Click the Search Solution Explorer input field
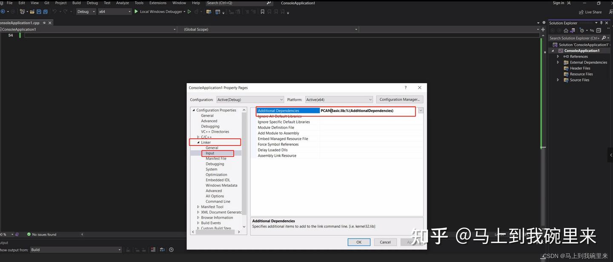This screenshot has width=613, height=262. (575, 38)
